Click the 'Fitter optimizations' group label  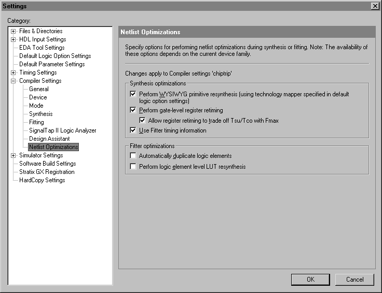(152, 146)
